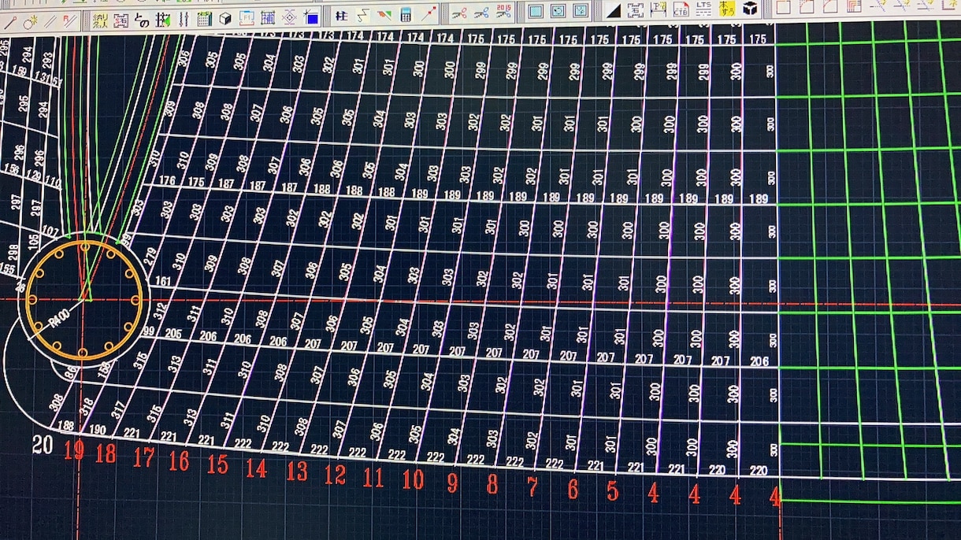Click the red column number 15

(x=217, y=464)
